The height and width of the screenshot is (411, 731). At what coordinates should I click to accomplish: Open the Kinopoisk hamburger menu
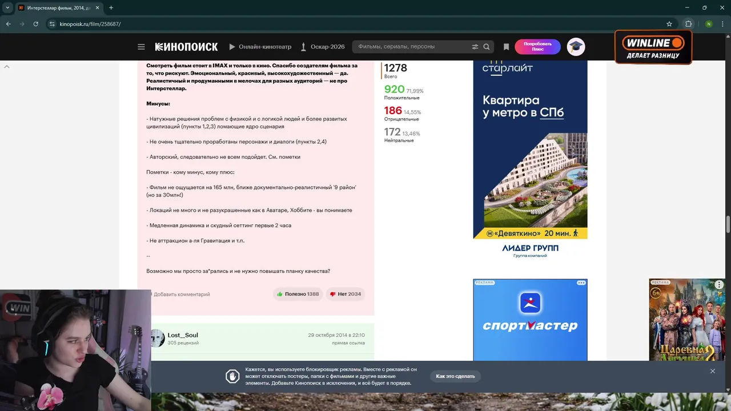point(141,47)
